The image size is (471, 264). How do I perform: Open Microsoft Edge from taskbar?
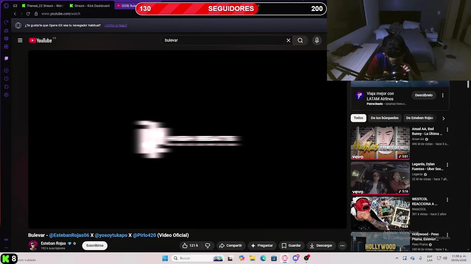[x=263, y=258]
